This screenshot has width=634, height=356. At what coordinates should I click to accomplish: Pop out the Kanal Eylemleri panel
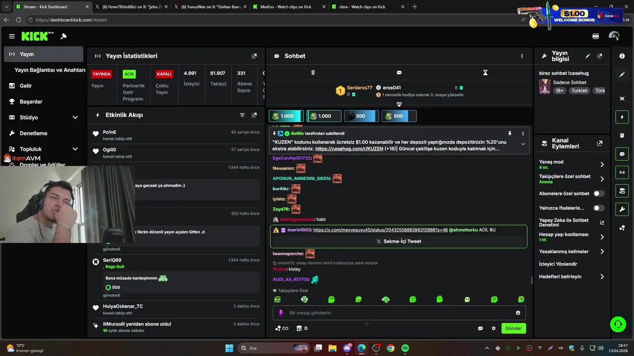[x=600, y=143]
